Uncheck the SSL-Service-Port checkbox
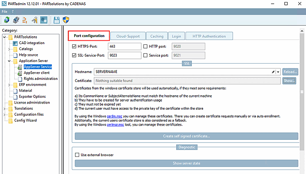 (x=74, y=55)
